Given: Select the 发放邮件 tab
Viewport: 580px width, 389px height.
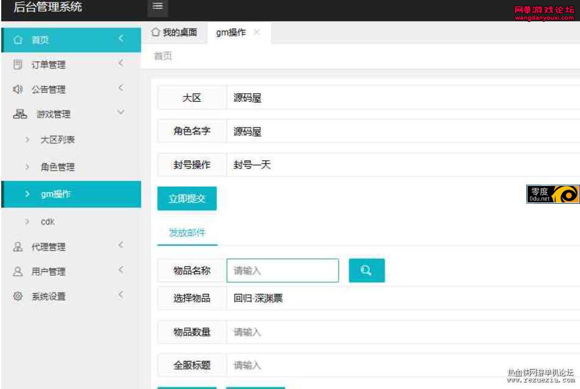Looking at the screenshot, I should point(187,233).
